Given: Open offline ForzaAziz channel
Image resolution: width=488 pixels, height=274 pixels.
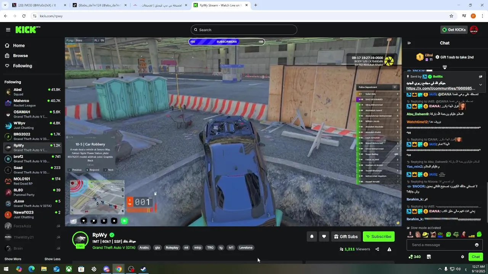Looking at the screenshot, I should [32, 226].
